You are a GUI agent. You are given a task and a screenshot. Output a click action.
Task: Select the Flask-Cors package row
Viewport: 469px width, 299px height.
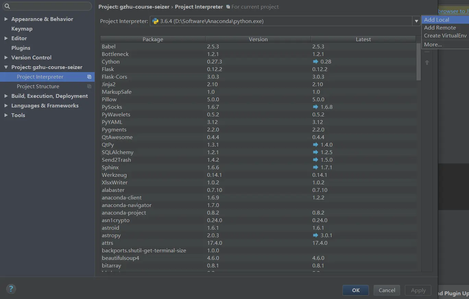point(258,77)
